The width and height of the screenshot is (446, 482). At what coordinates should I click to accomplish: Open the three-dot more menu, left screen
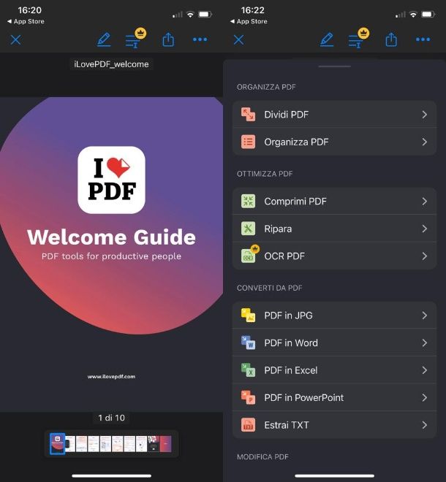click(200, 39)
